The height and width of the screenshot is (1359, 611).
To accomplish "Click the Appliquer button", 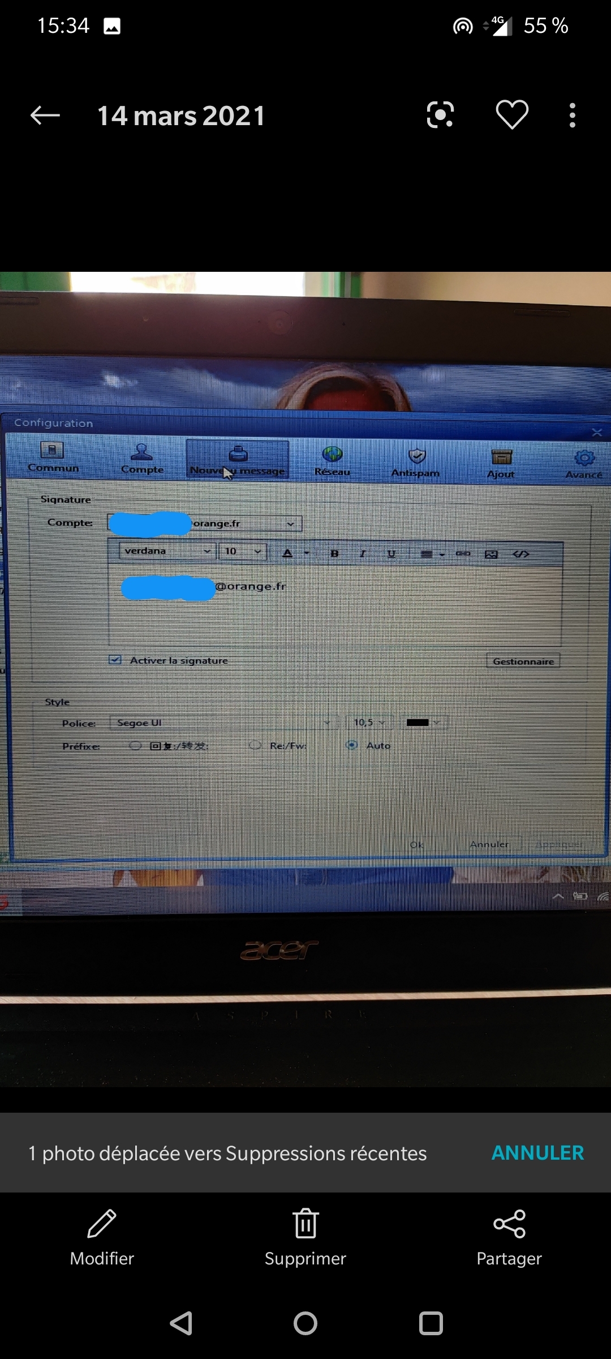I will tap(559, 844).
